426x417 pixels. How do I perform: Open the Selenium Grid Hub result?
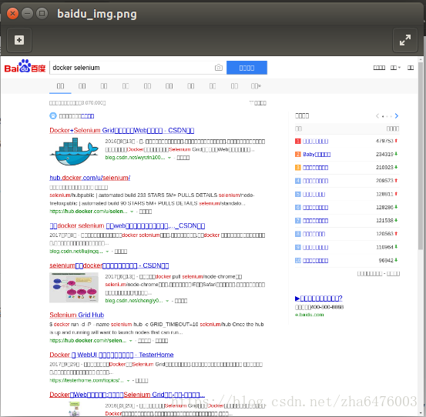click(76, 315)
